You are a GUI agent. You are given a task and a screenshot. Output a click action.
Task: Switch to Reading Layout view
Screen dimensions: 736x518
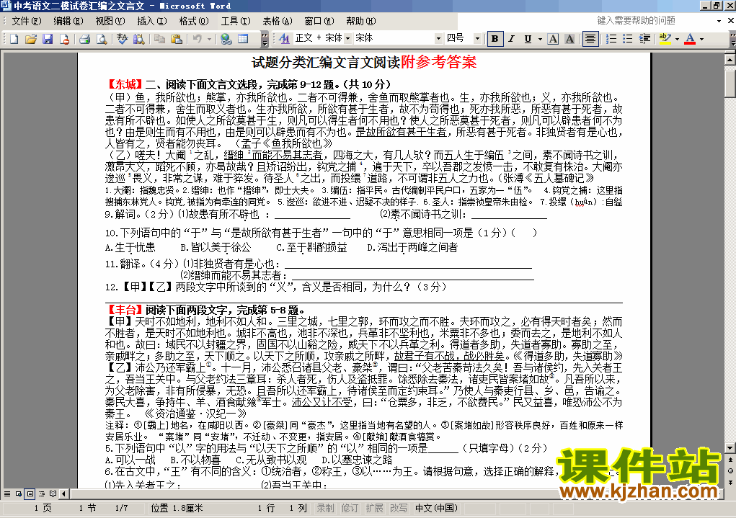point(53,494)
